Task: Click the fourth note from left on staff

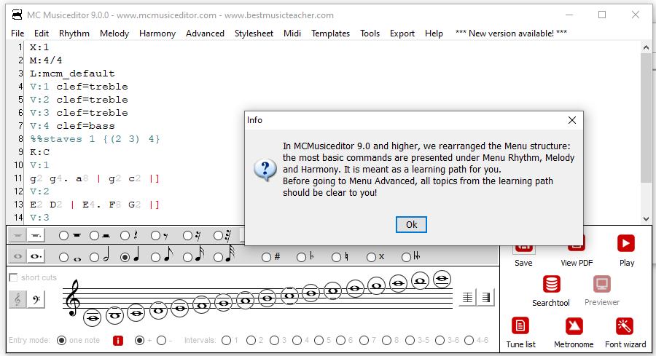Action: click(158, 311)
